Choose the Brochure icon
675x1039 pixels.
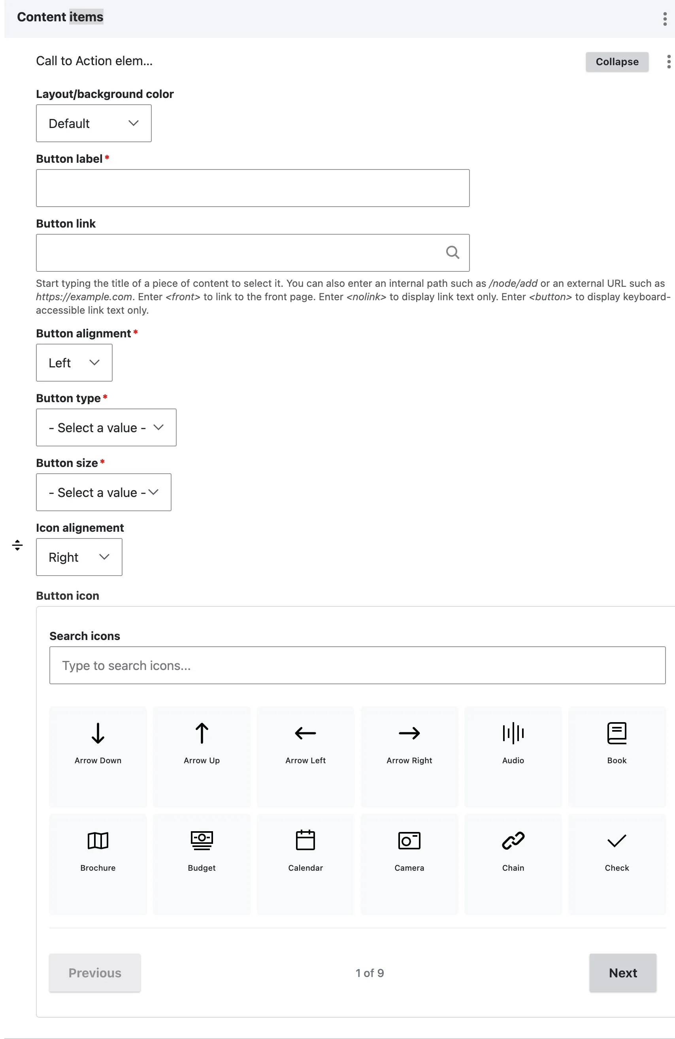tap(98, 864)
